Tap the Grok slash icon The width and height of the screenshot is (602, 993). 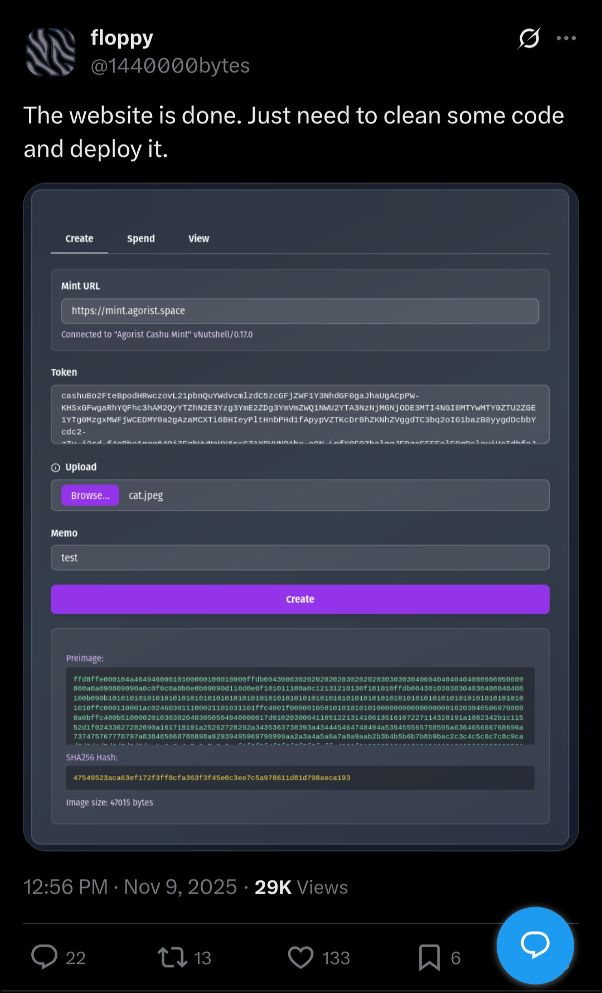click(x=528, y=38)
